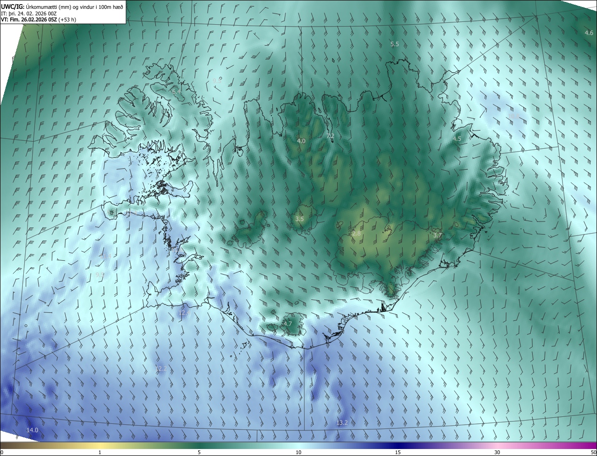
Task: Click the 9.3 value label on the map
Action: (x=217, y=81)
